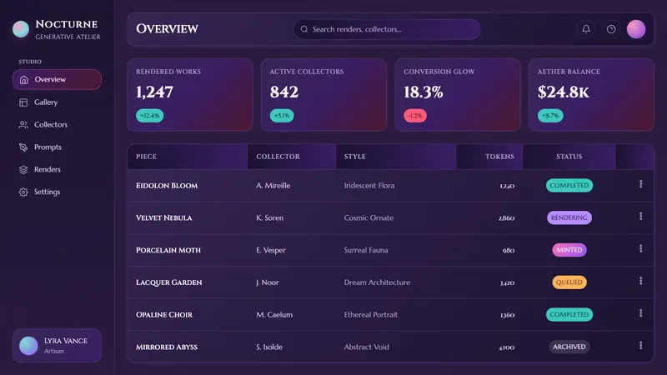667x375 pixels.
Task: Open the Prompts section
Action: click(x=57, y=147)
